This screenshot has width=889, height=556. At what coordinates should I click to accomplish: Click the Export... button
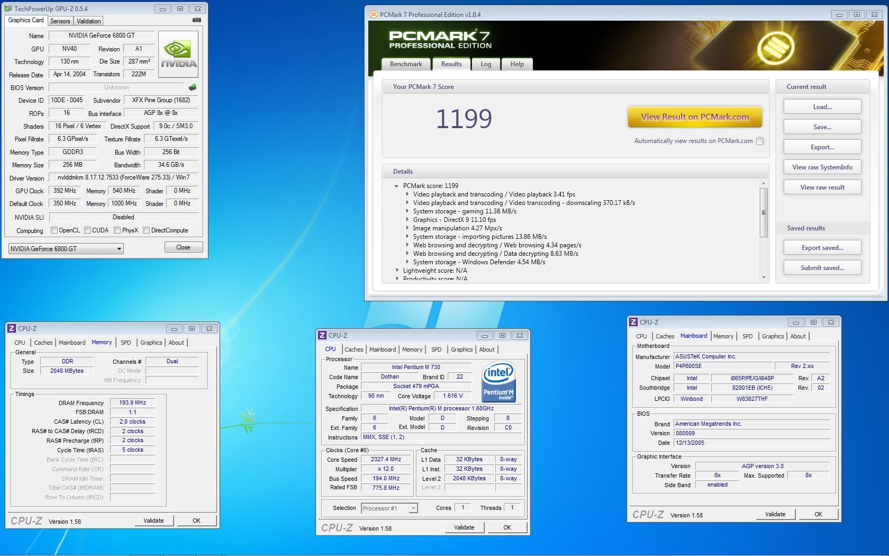822,147
